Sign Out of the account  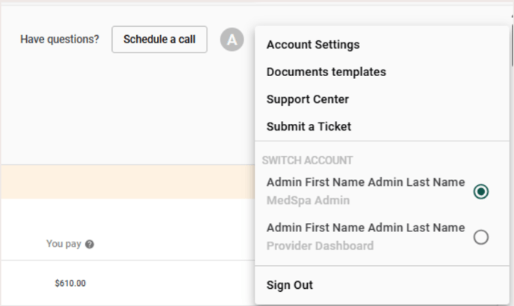pos(290,285)
